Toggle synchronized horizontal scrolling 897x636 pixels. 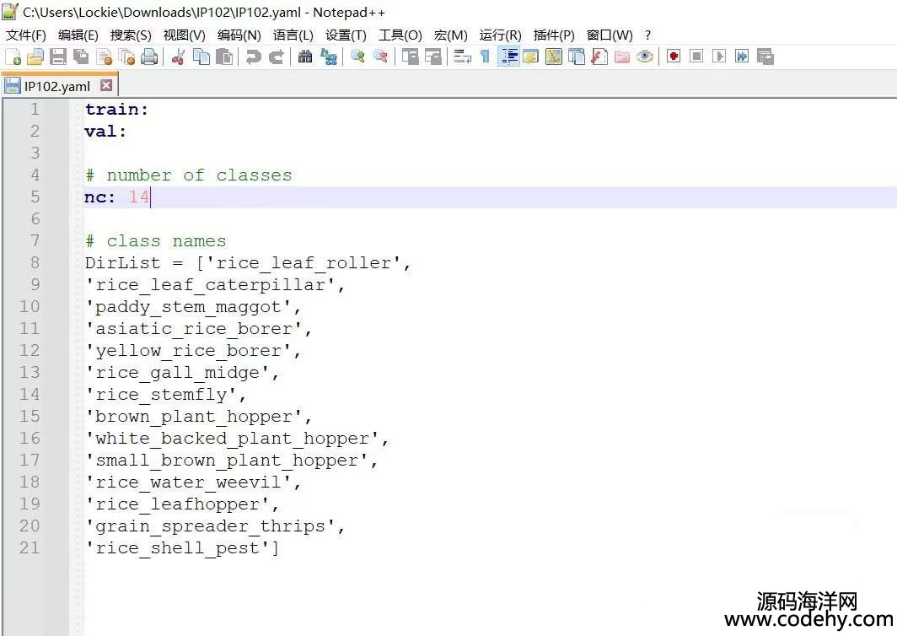pos(433,57)
